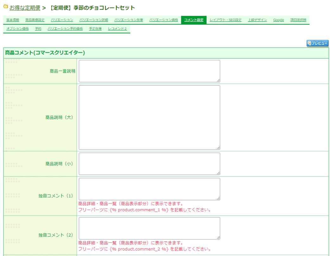
Task: Click the resize grip of 商品説明（小） textarea
Action: click(x=218, y=173)
